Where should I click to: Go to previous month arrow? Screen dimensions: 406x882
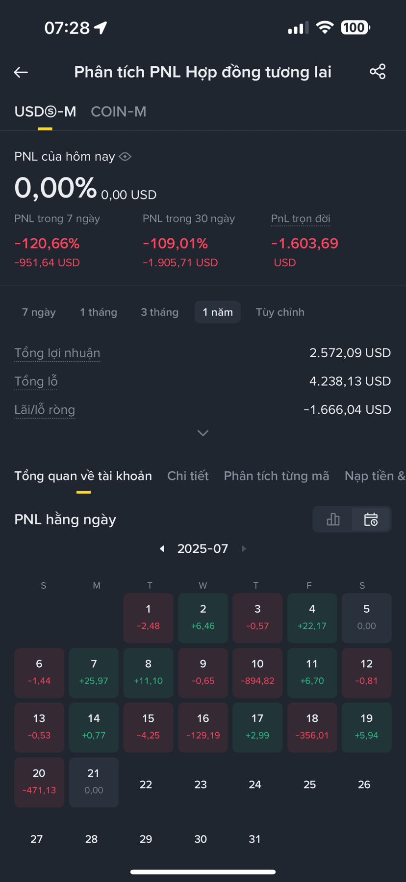(x=162, y=549)
